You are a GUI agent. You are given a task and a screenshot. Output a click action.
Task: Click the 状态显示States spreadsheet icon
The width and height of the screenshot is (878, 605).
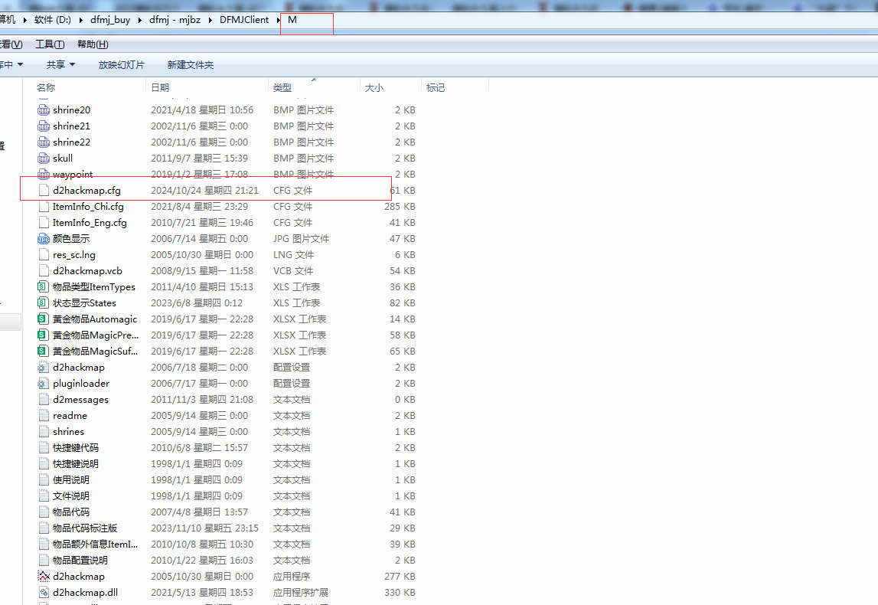coord(43,303)
